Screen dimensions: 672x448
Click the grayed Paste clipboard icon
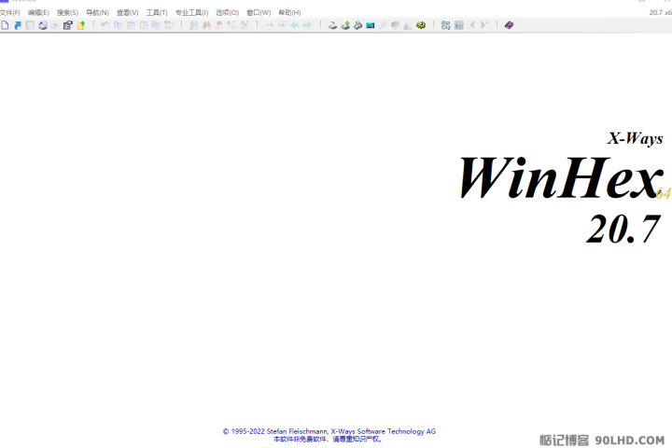(x=144, y=25)
